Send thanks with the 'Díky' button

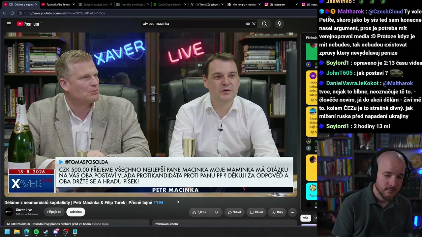(277, 212)
